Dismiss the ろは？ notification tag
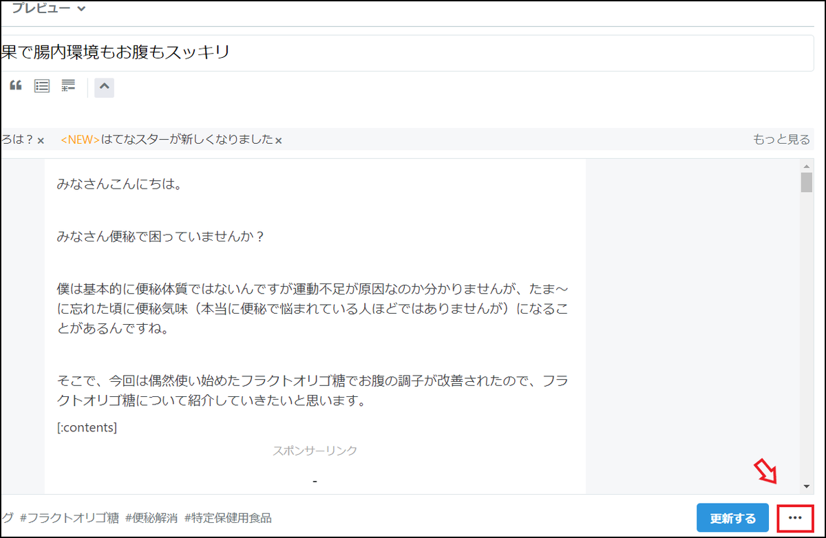Image resolution: width=826 pixels, height=538 pixels. [40, 139]
